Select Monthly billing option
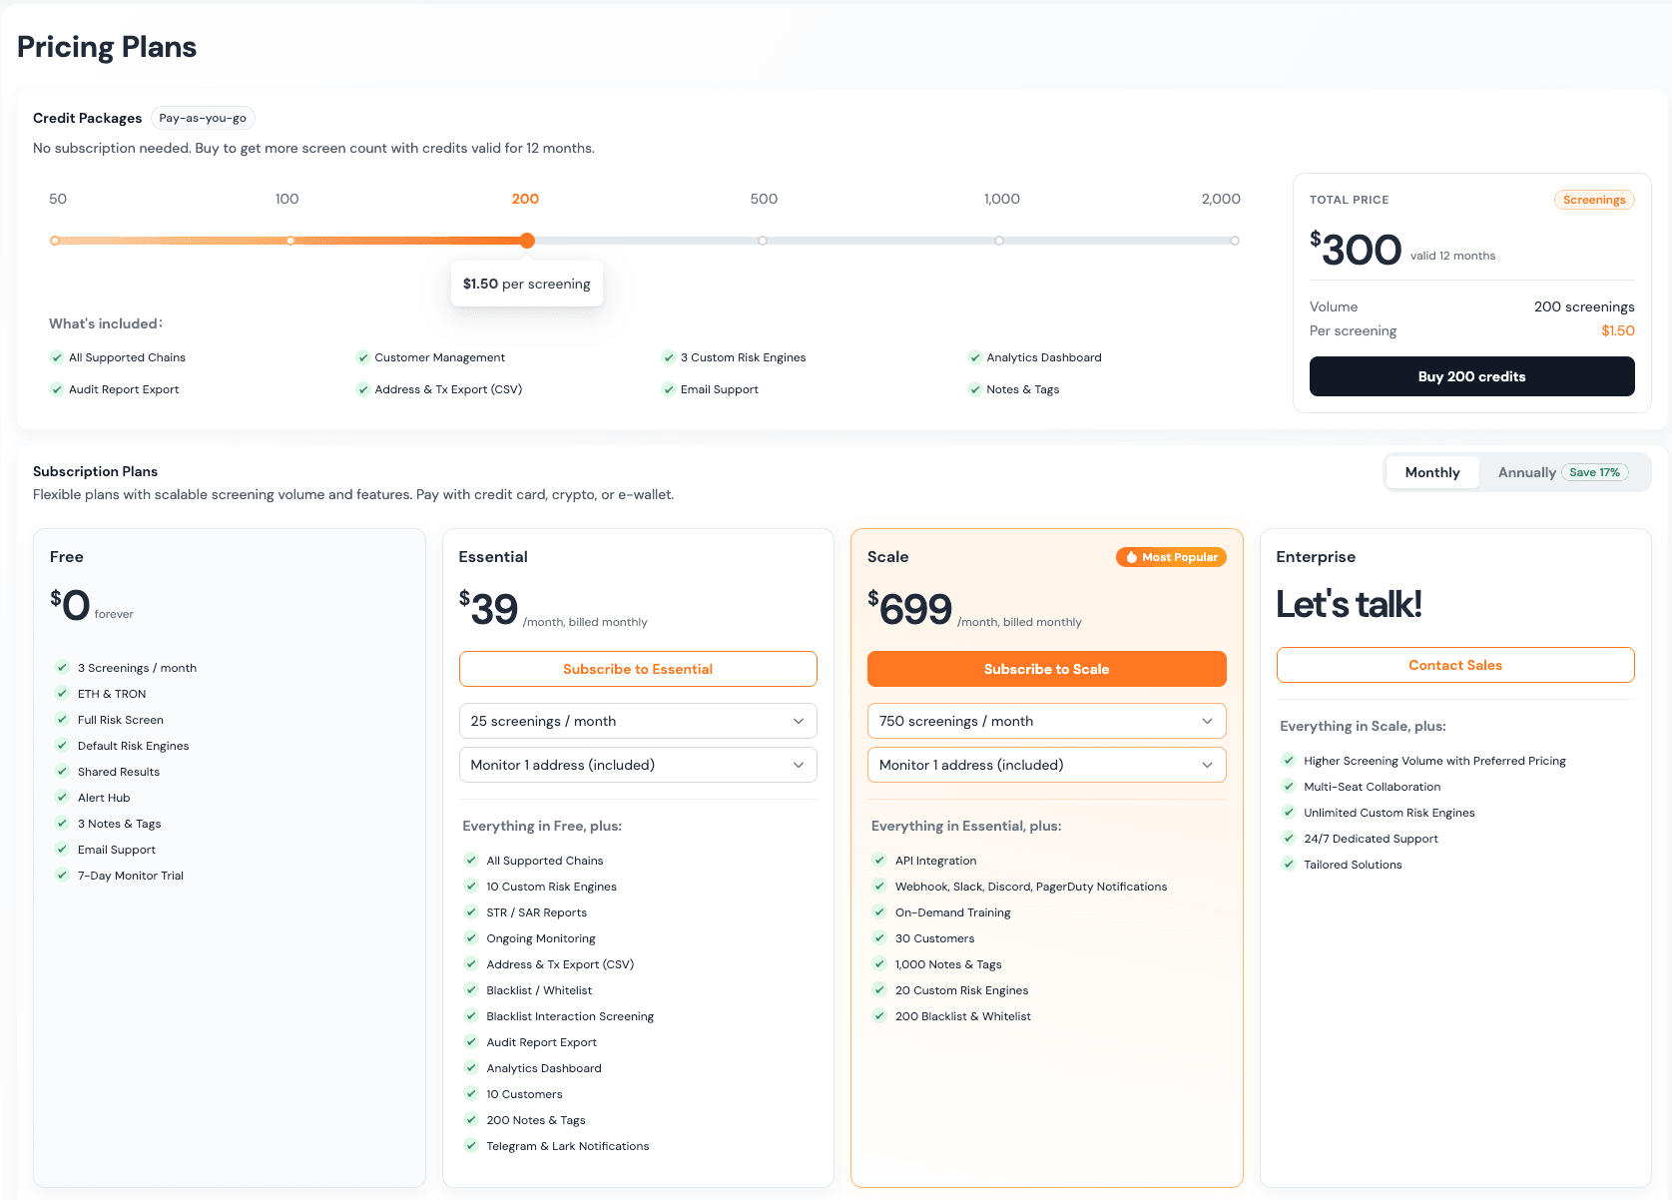This screenshot has height=1200, width=1672. (1432, 472)
